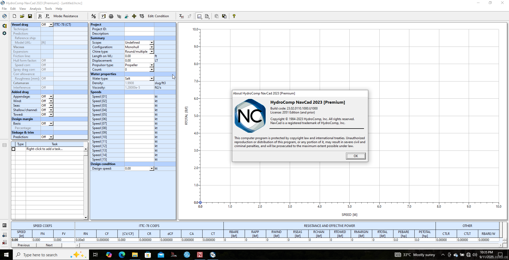This screenshot has width=509, height=260.
Task: Open the Seas Off dropdown
Action: coord(51,106)
